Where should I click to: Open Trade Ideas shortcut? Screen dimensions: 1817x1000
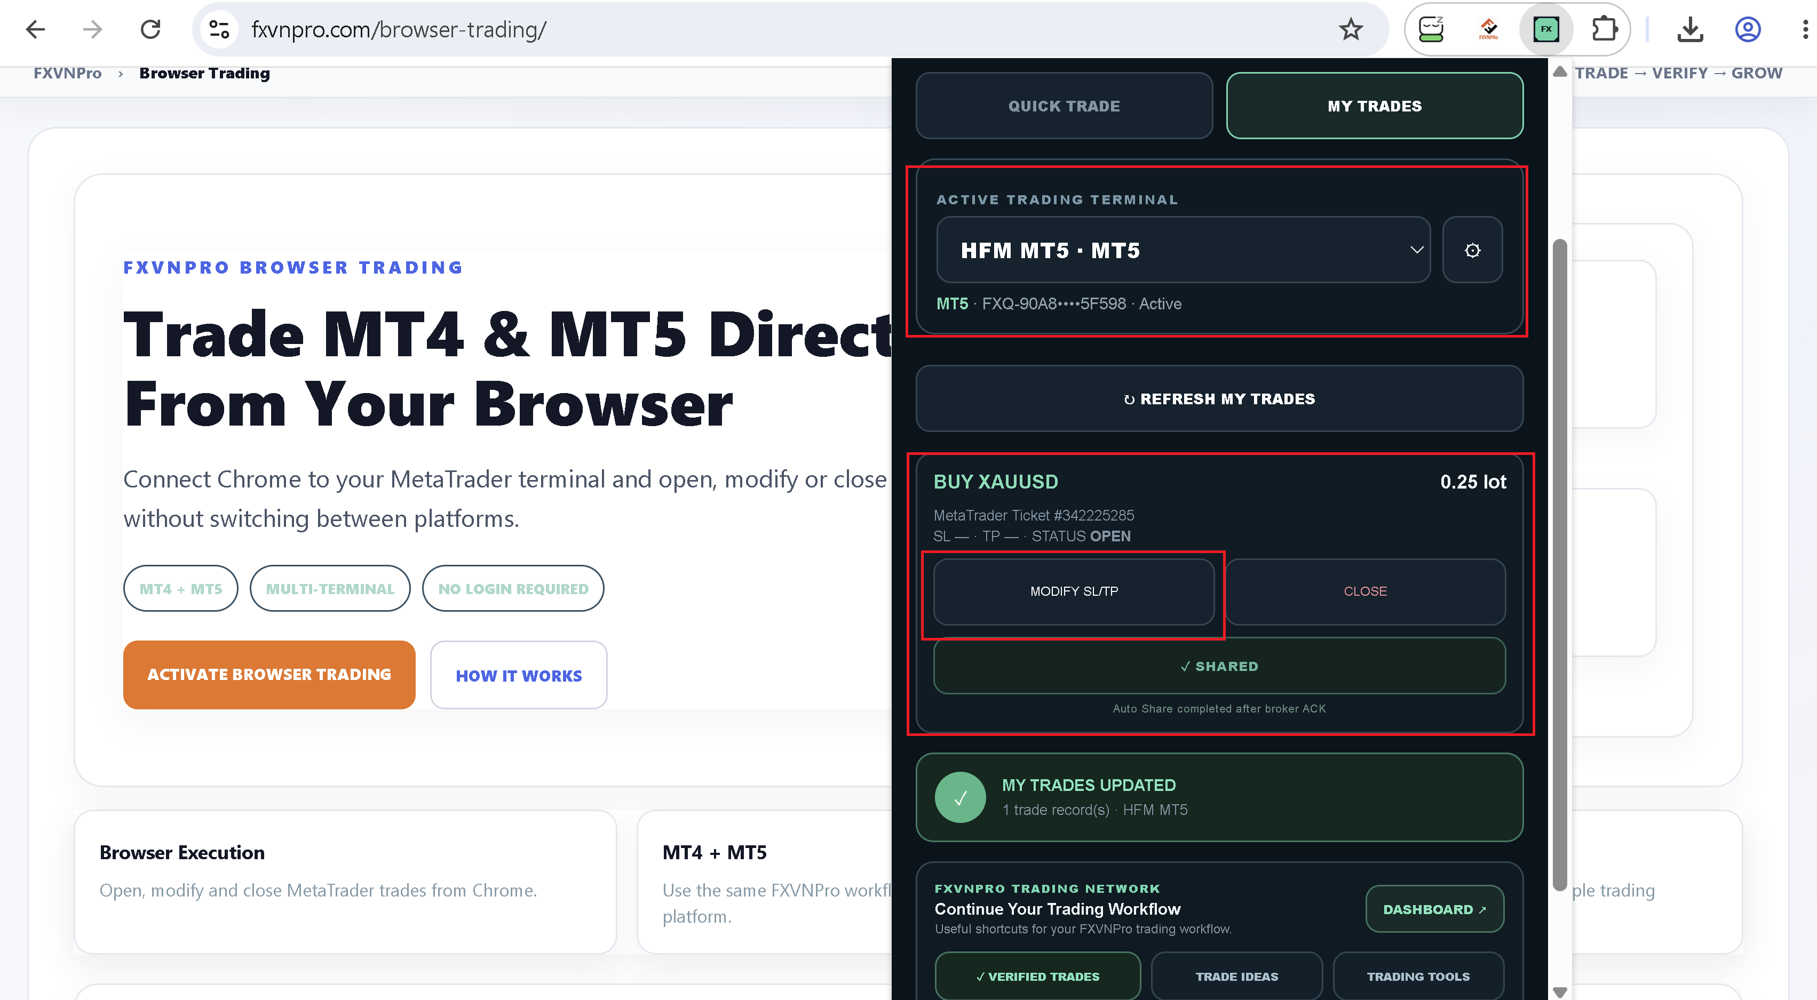click(x=1236, y=976)
